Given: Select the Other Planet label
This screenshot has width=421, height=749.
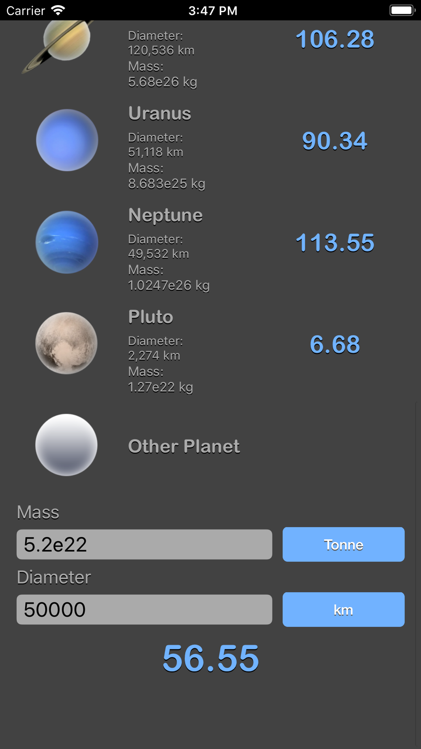Looking at the screenshot, I should click(184, 447).
